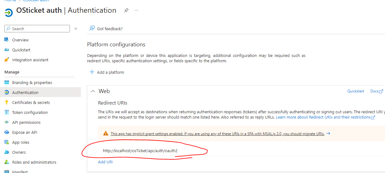Click Add a platform button
Viewport: 385px width, 173px height.
pos(107,72)
